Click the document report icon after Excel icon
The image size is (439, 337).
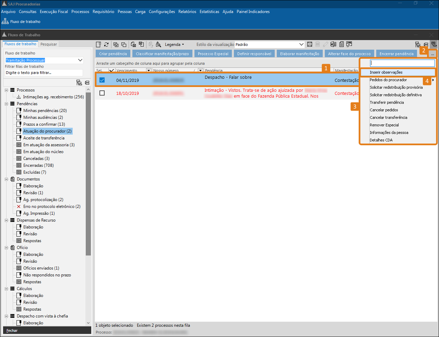pyautogui.click(x=342, y=44)
